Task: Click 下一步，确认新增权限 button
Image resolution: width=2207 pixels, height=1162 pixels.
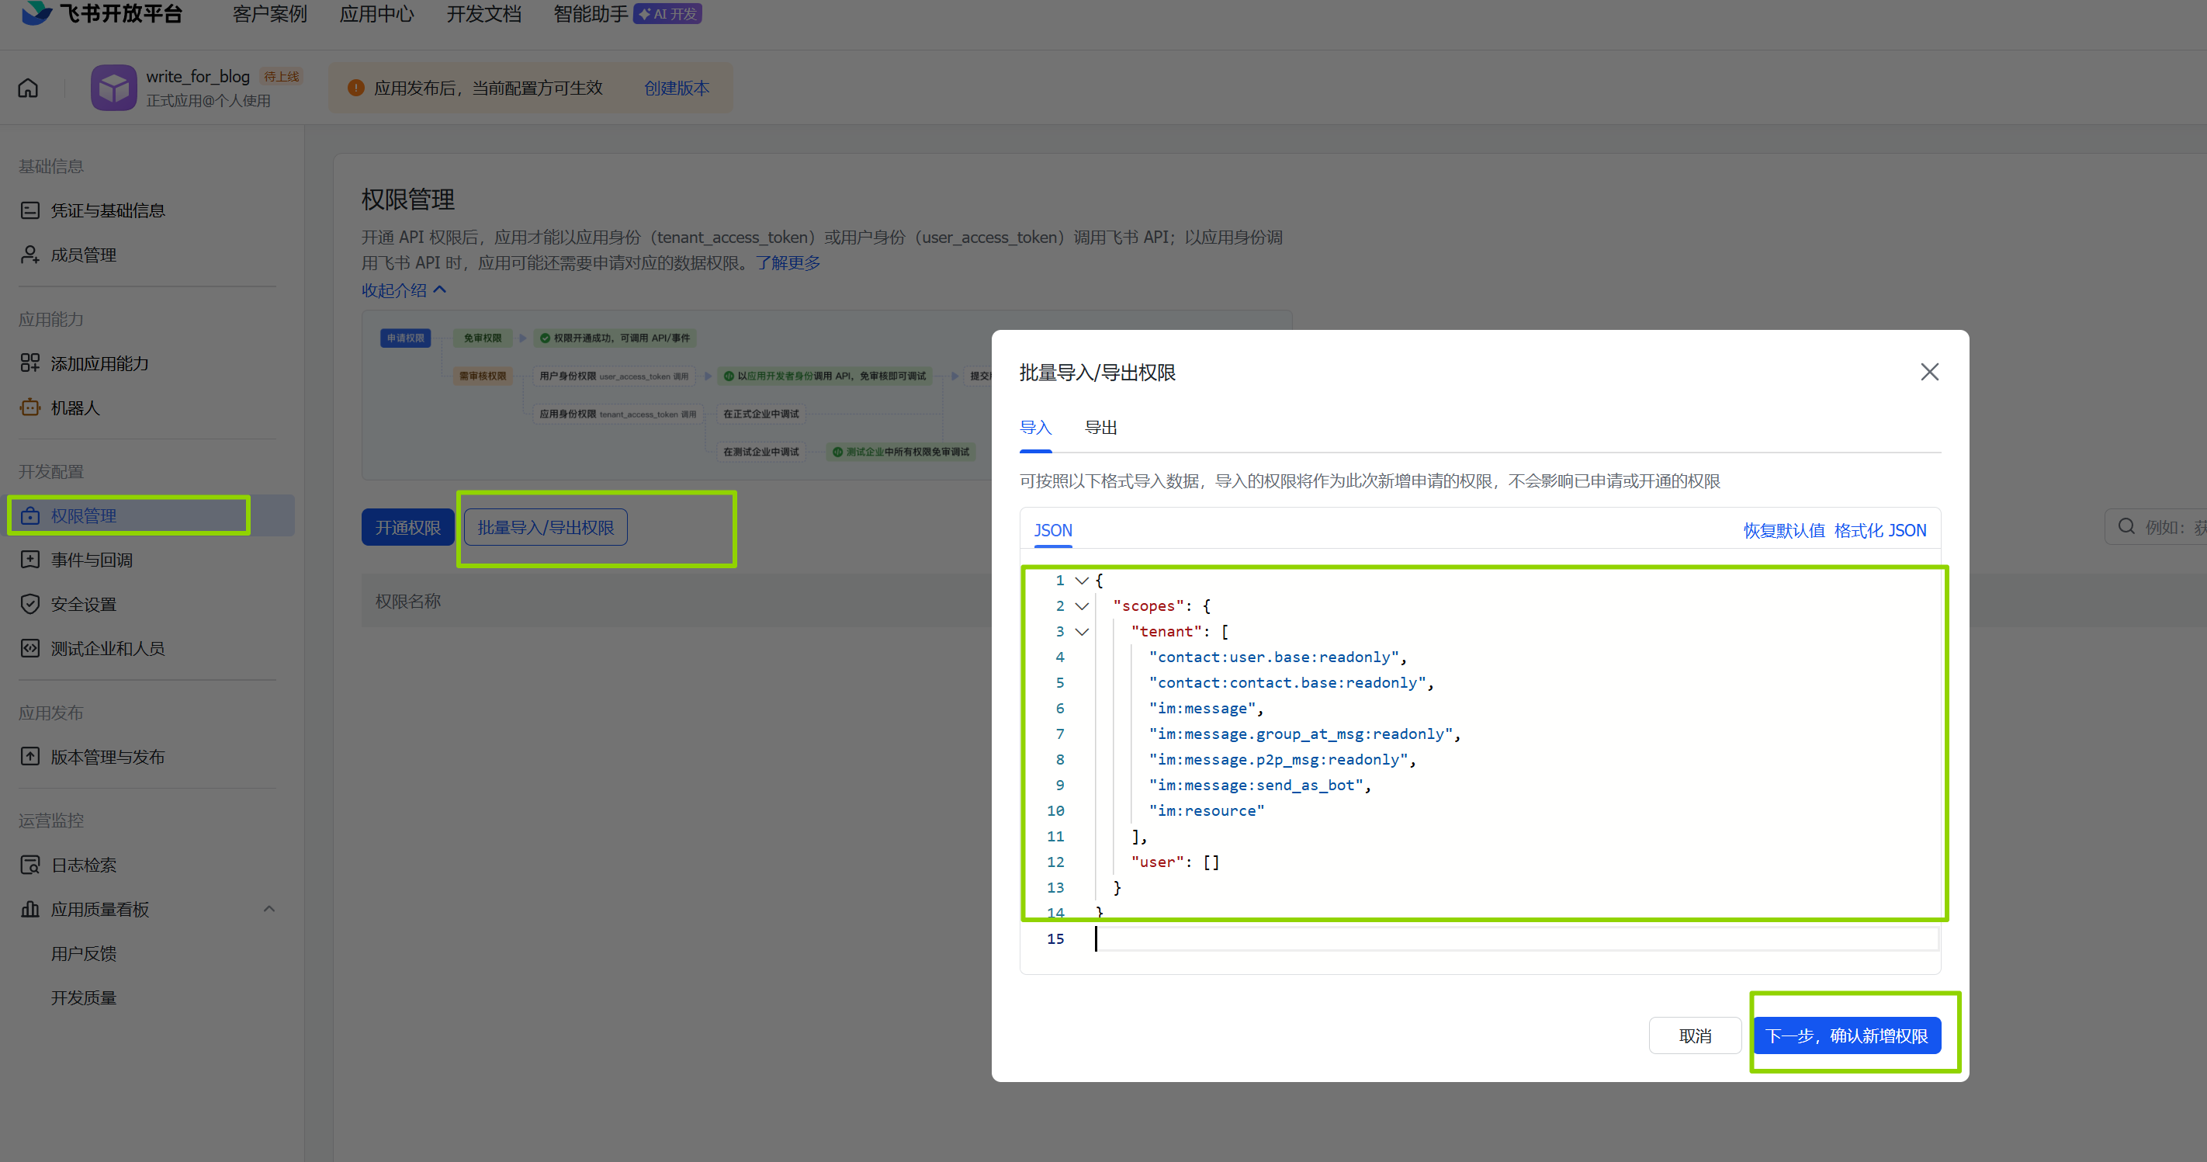Action: pos(1847,1036)
